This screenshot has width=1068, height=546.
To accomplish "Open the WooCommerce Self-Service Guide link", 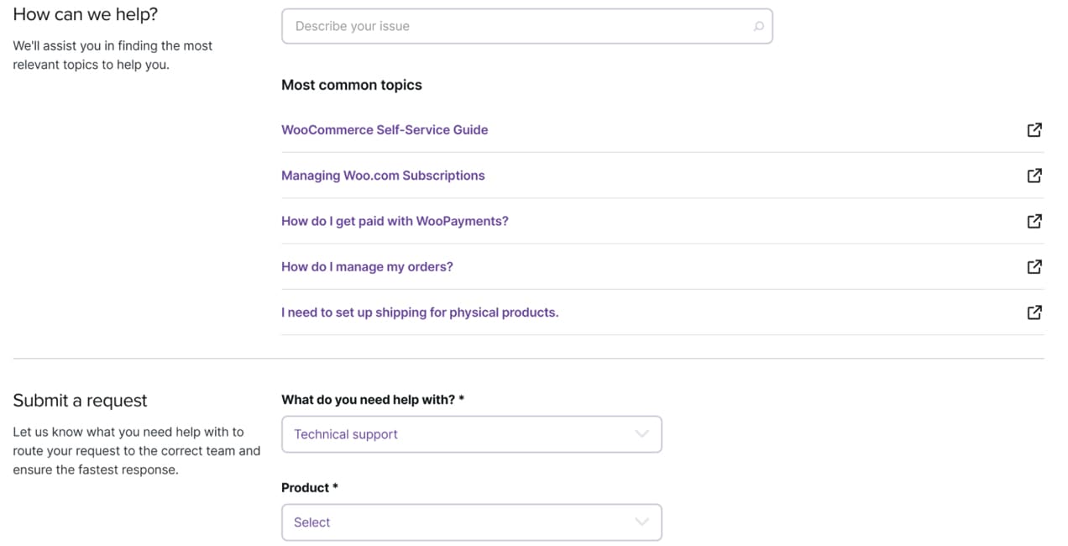I will [x=385, y=130].
